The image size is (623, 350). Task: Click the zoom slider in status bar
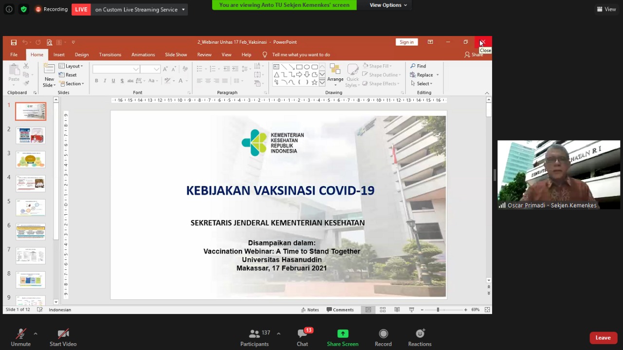(x=438, y=310)
